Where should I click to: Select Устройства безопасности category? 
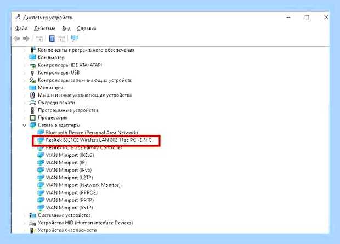coord(67,230)
